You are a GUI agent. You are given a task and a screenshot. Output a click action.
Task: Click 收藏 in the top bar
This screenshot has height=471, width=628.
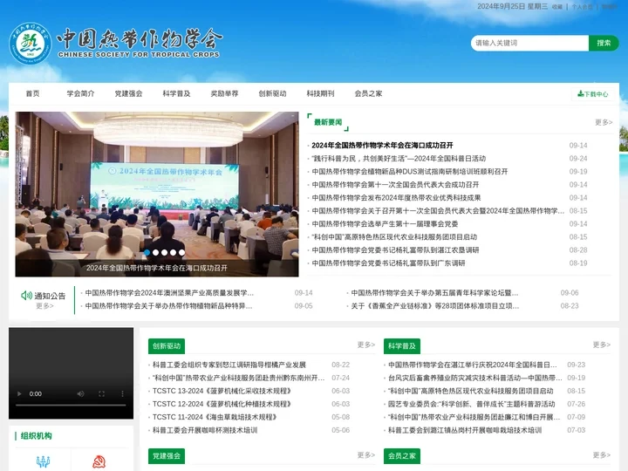pos(557,7)
